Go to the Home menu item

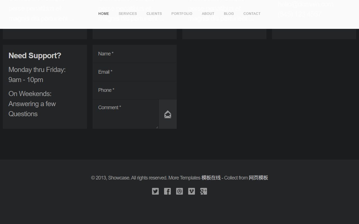click(104, 13)
